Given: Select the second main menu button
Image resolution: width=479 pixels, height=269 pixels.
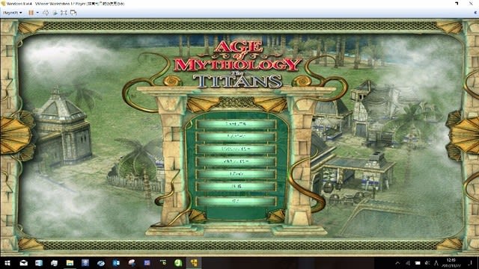Looking at the screenshot, I should pyautogui.click(x=237, y=136).
